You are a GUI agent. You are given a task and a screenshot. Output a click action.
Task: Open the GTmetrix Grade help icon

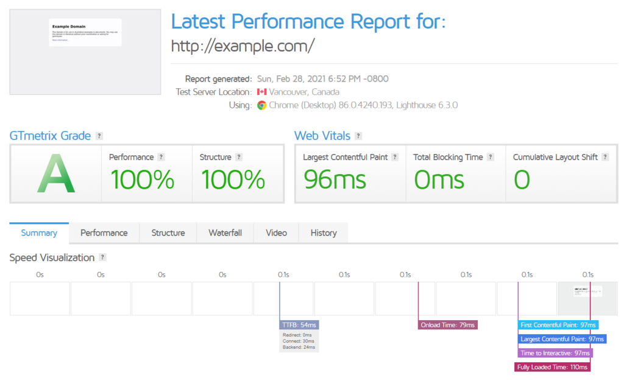(x=101, y=136)
